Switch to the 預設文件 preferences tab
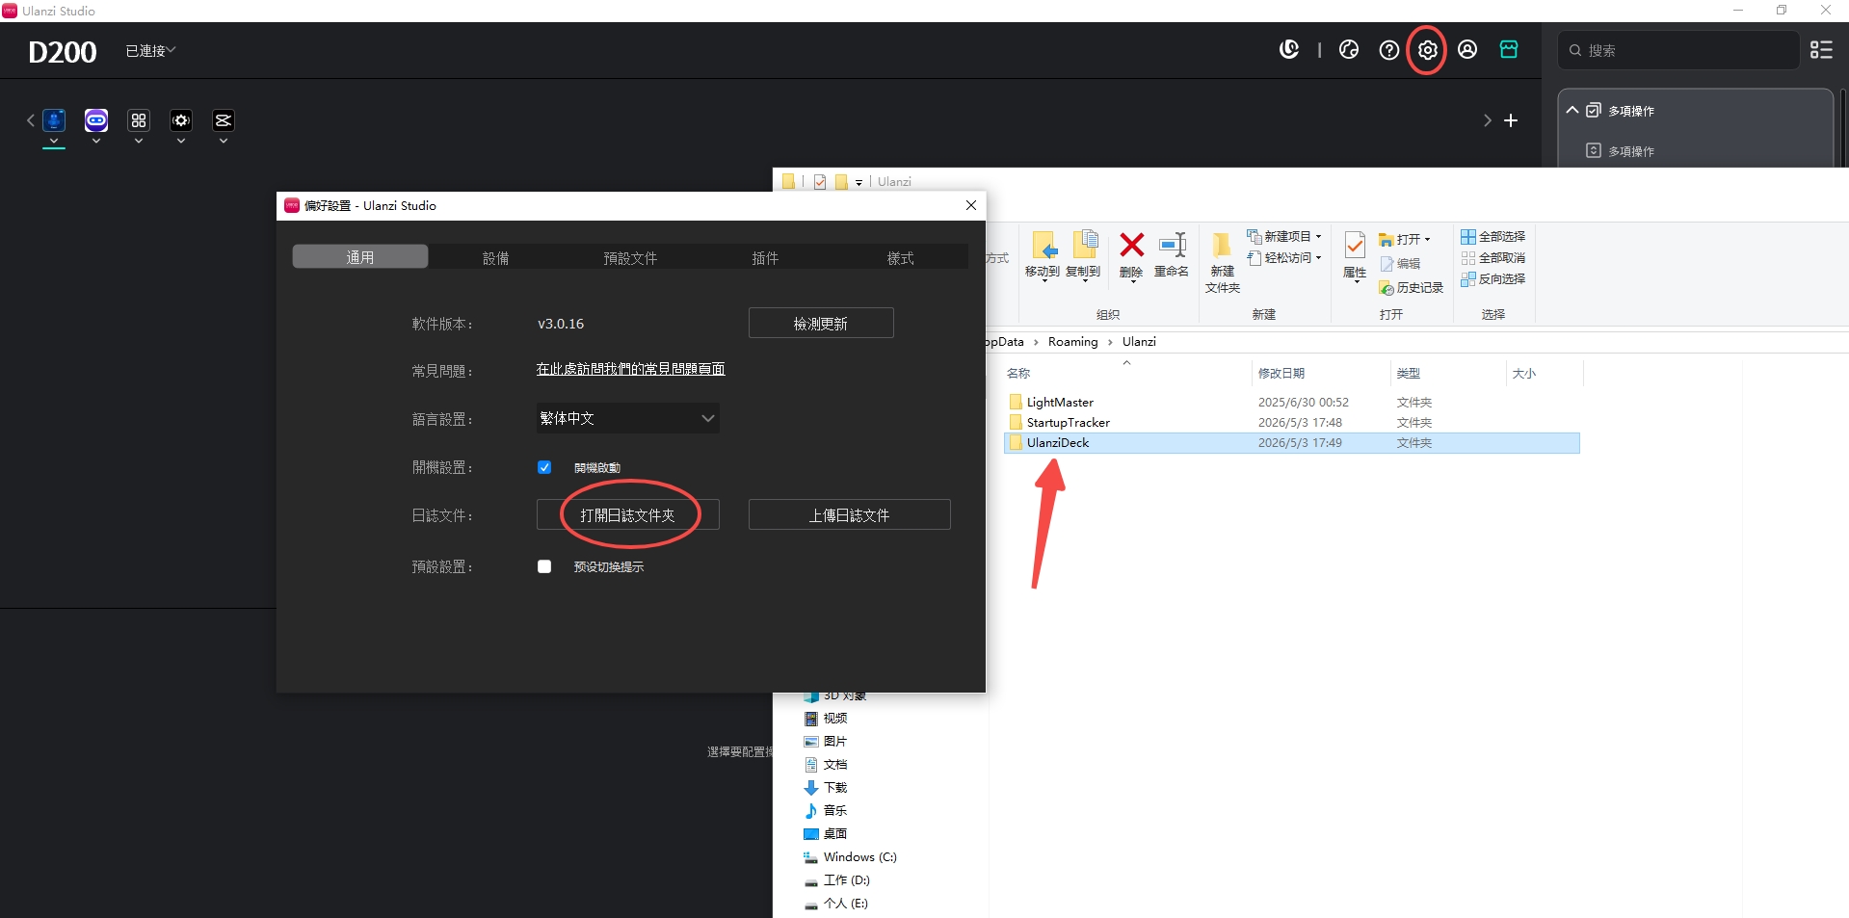The width and height of the screenshot is (1849, 918). [630, 256]
